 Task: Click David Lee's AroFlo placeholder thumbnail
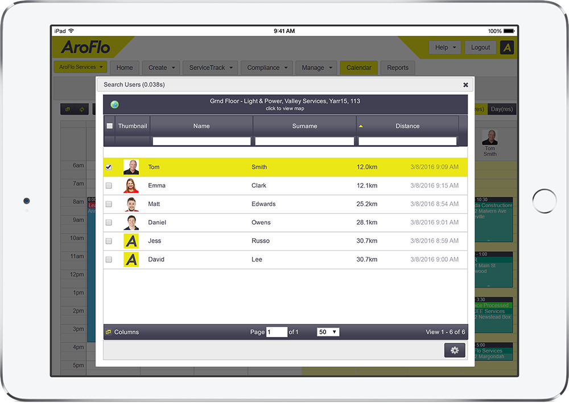pos(131,260)
